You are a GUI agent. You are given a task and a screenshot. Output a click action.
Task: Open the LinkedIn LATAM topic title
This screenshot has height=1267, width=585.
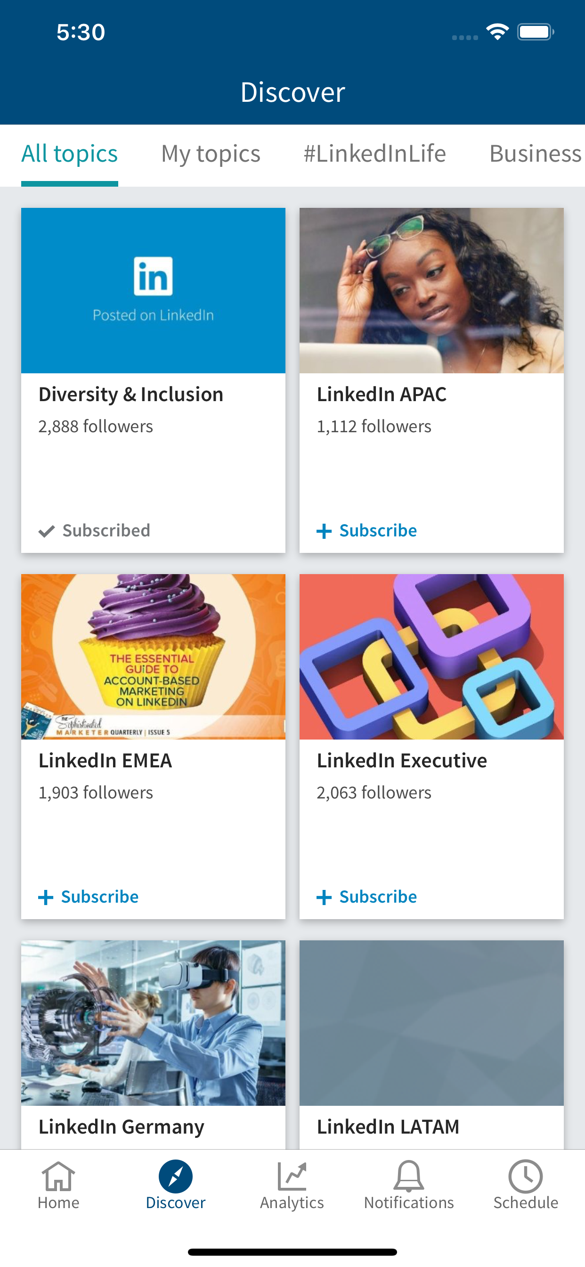click(x=388, y=1127)
